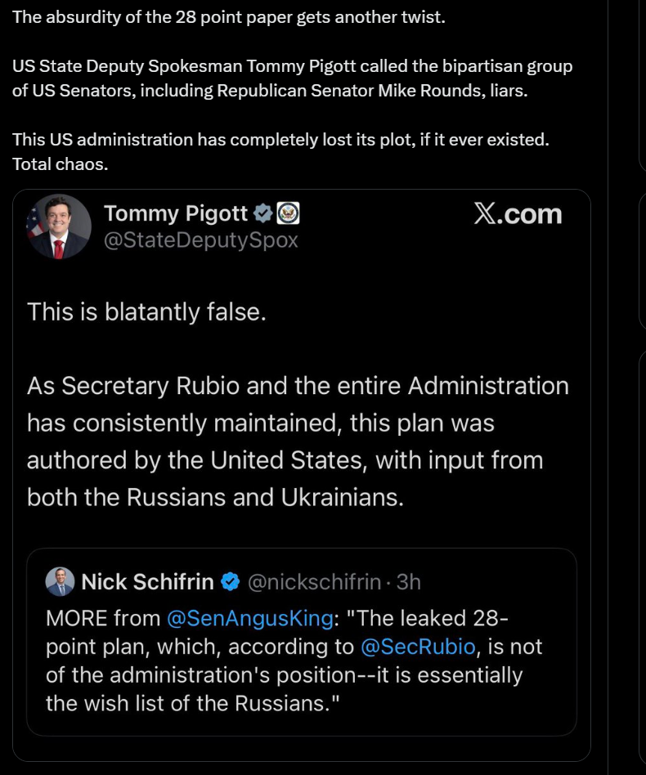The image size is (646, 775).
Task: Click the "absurdity of the 28 point paper" line
Action: click(229, 17)
